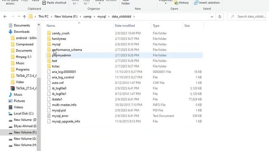The width and height of the screenshot is (269, 151).
Task: Select the tictac folder icon
Action: coord(49,66)
